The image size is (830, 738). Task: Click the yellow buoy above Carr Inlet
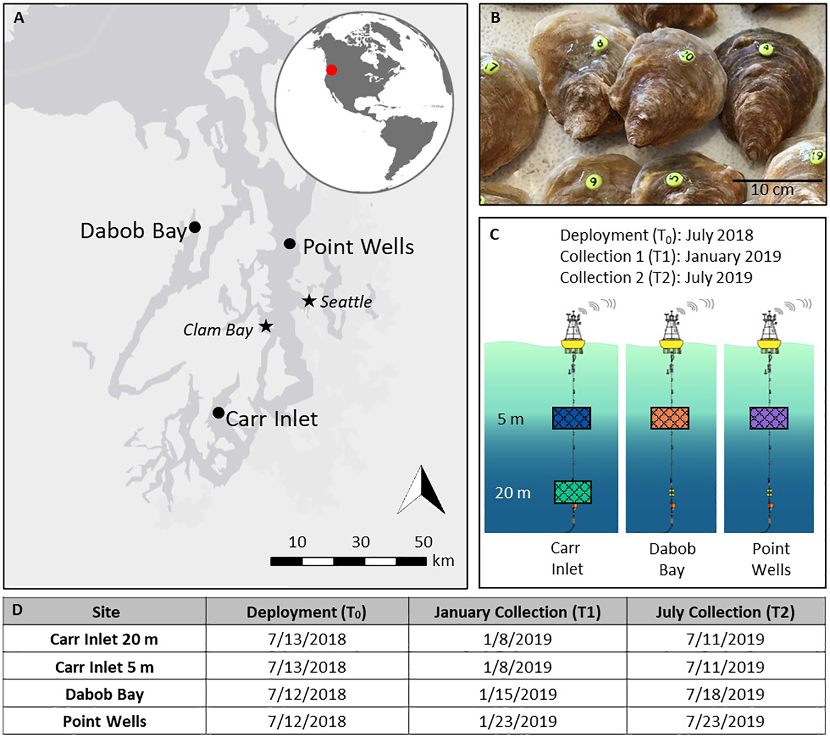click(x=574, y=342)
